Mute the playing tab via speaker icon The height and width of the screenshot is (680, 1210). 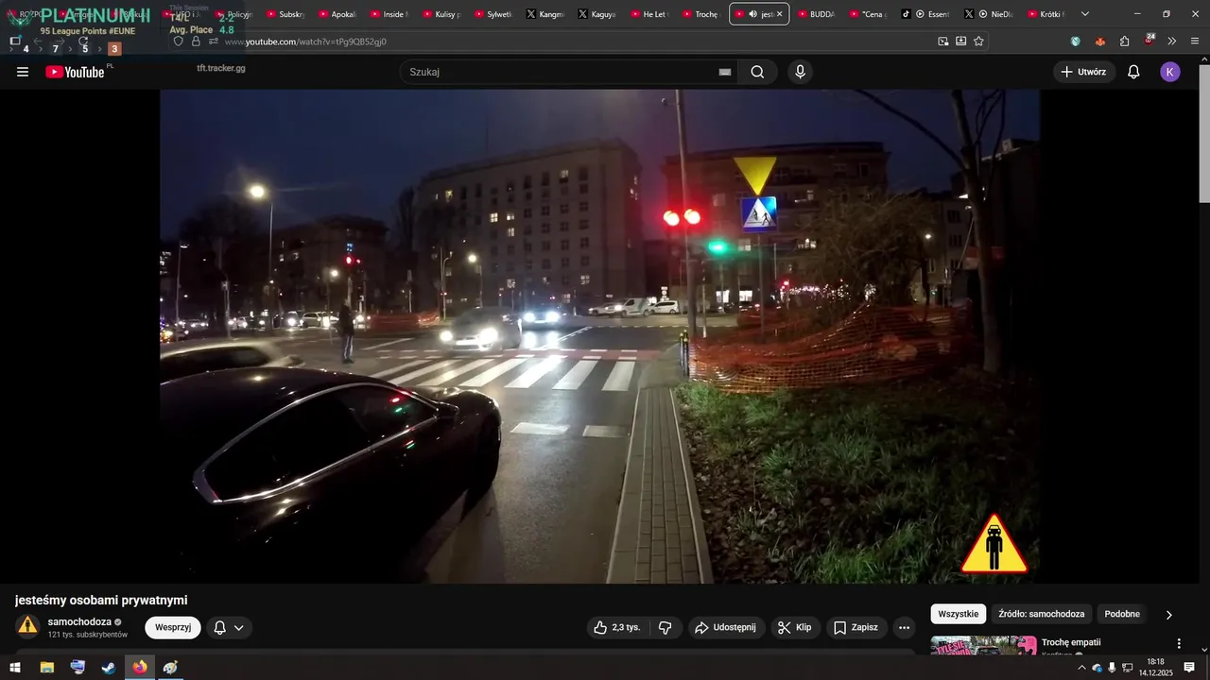[752, 14]
